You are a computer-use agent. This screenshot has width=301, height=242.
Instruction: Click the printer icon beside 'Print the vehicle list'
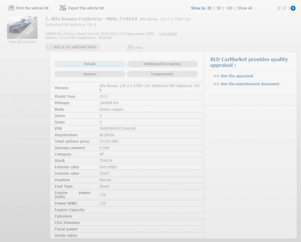tap(11, 8)
